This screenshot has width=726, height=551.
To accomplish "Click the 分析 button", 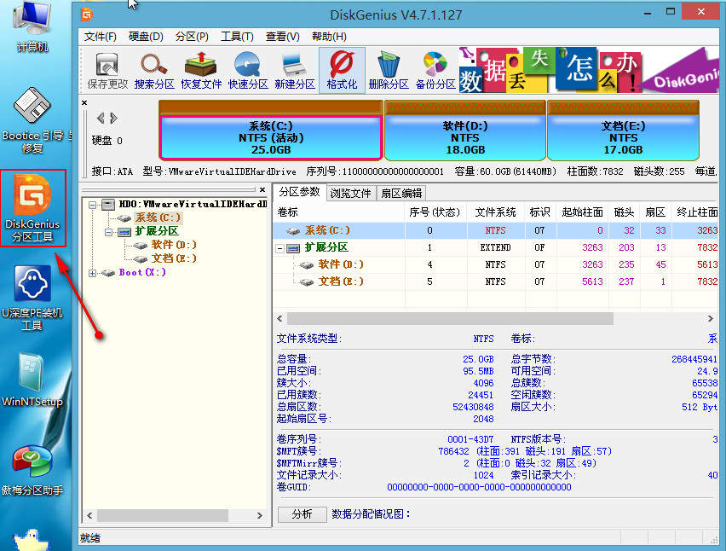I will click(x=302, y=514).
